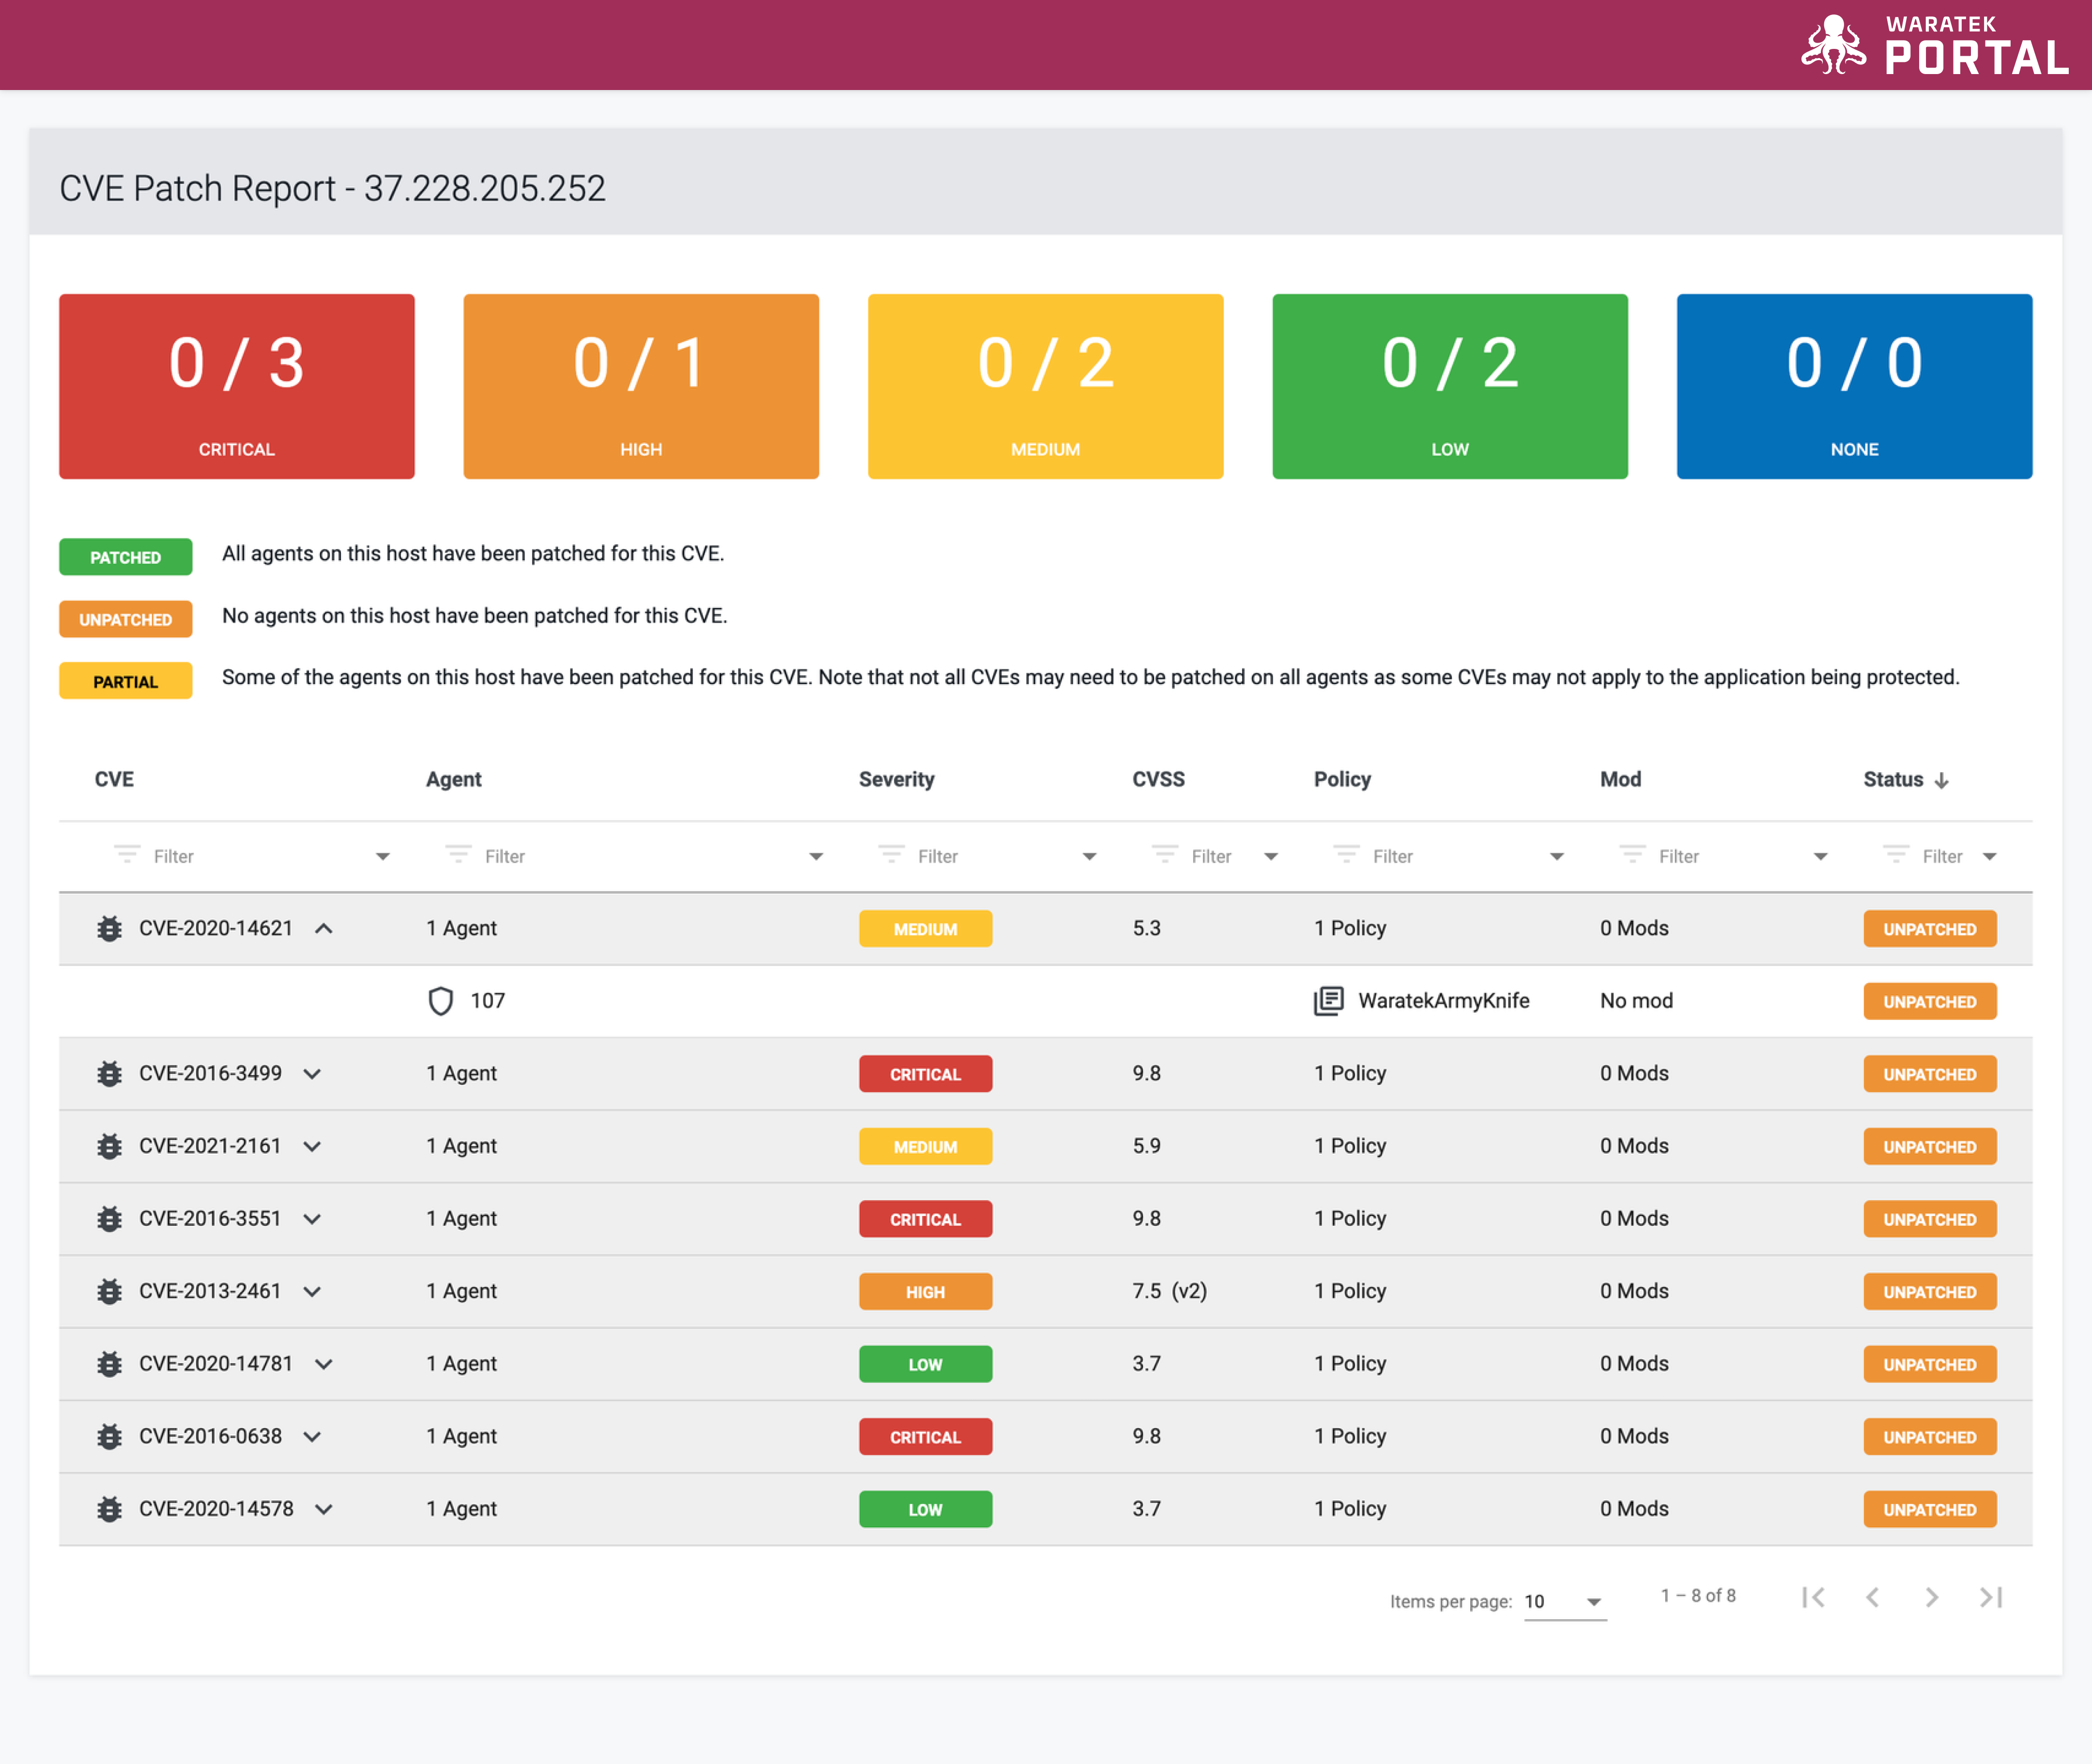2092x1764 pixels.
Task: Open the Agent filter dropdown arrow
Action: [815, 857]
